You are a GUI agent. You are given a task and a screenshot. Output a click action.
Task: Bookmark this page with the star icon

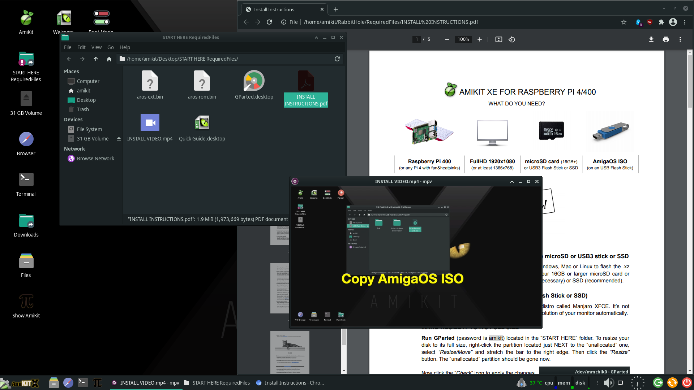pos(624,22)
